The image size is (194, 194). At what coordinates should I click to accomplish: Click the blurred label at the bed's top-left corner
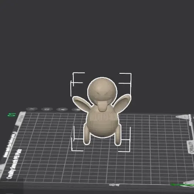click(21, 118)
